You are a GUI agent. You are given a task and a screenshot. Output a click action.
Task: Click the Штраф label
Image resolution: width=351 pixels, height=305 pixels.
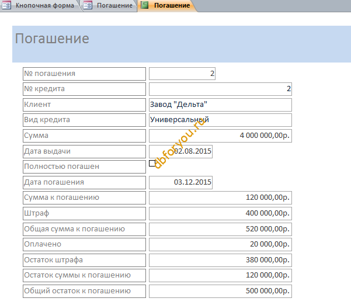click(x=84, y=213)
